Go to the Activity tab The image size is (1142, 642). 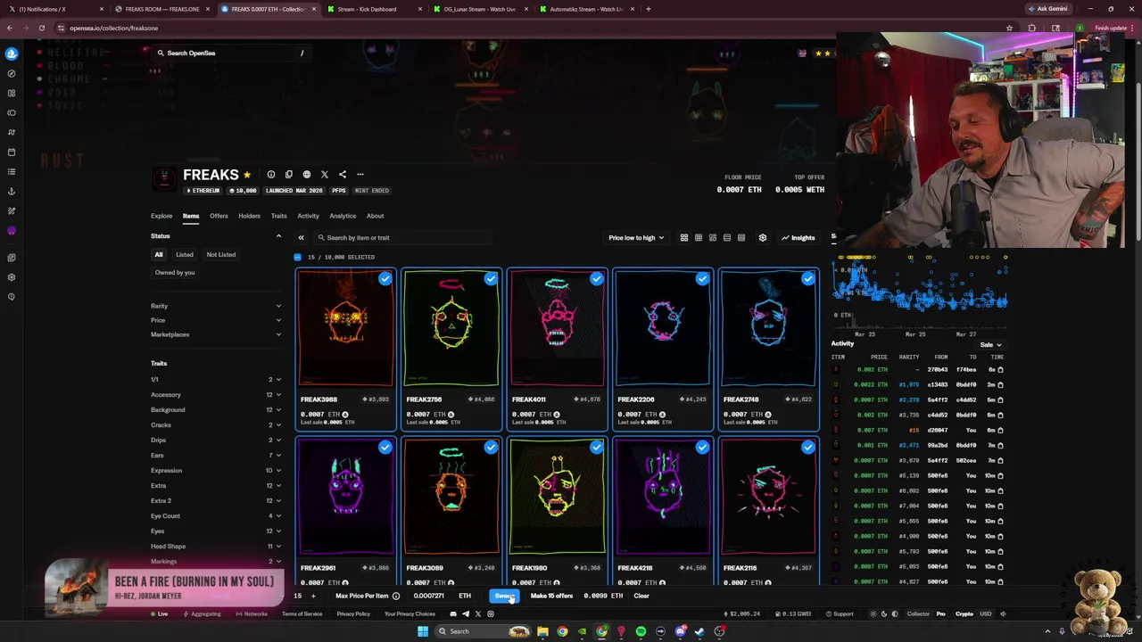(x=308, y=216)
